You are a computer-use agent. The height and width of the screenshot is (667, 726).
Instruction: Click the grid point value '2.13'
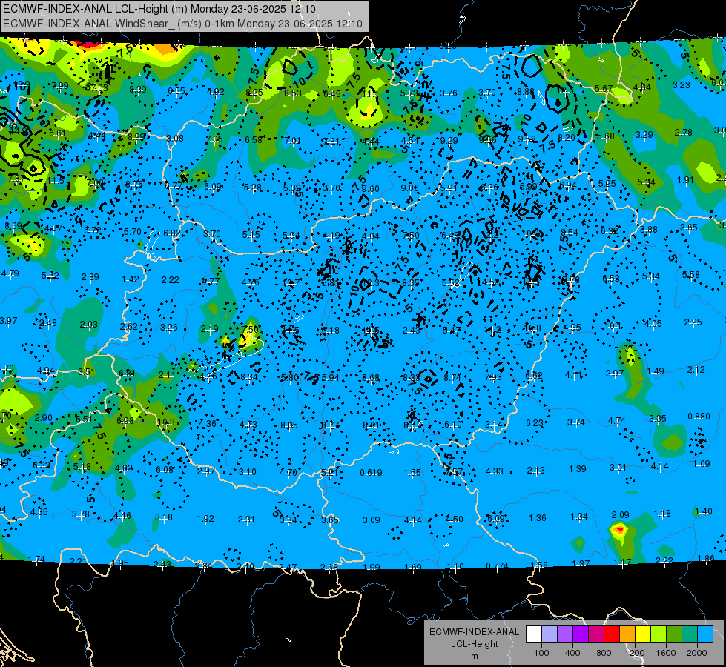535,471
